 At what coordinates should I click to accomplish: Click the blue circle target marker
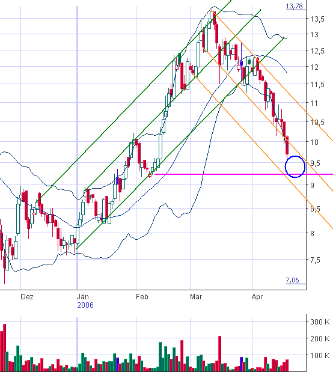(295, 167)
